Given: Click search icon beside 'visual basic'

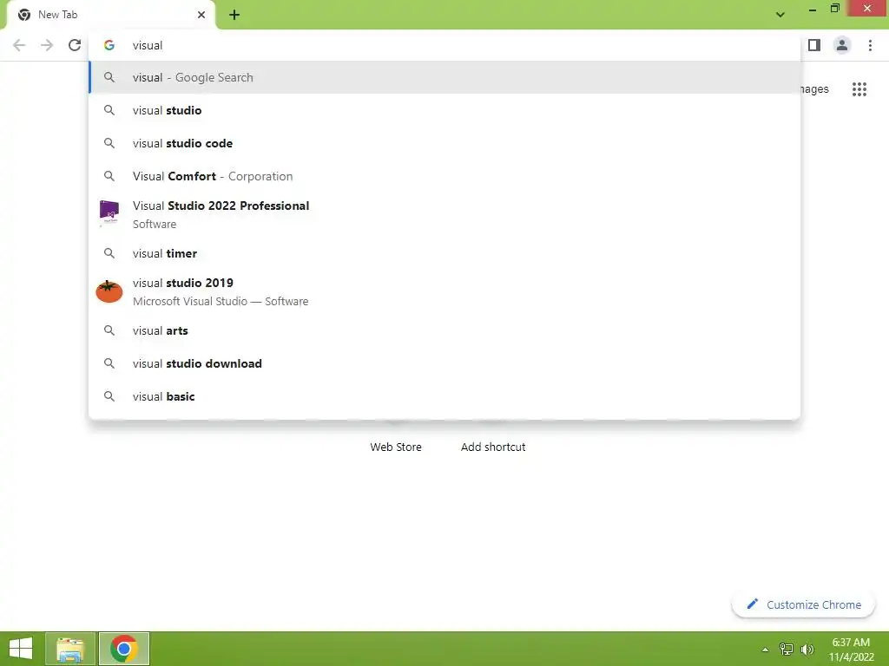Looking at the screenshot, I should 109,396.
